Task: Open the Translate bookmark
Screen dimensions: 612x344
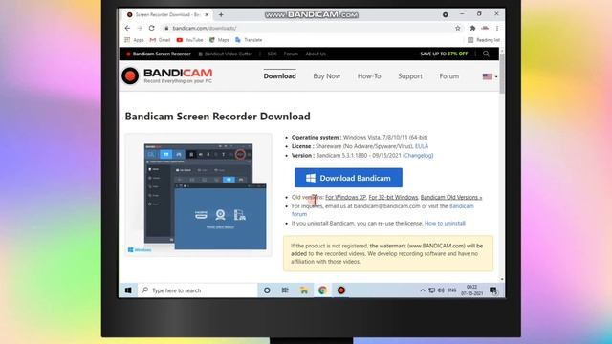Action: (x=249, y=40)
